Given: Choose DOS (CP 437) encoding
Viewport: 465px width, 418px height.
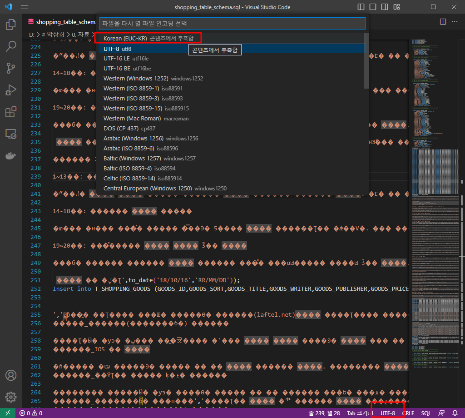Looking at the screenshot, I should (x=231, y=129).
